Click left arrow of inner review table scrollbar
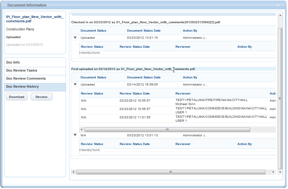 82,130
